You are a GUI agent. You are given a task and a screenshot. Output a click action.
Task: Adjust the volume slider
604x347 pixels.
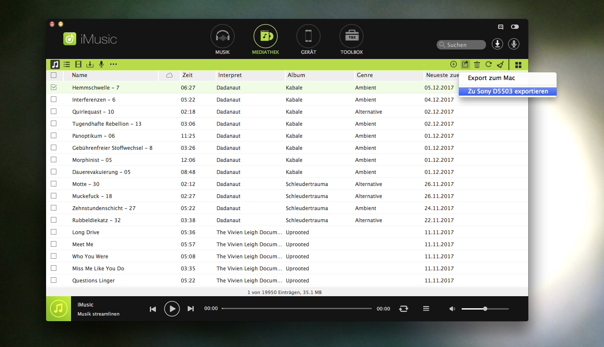485,309
